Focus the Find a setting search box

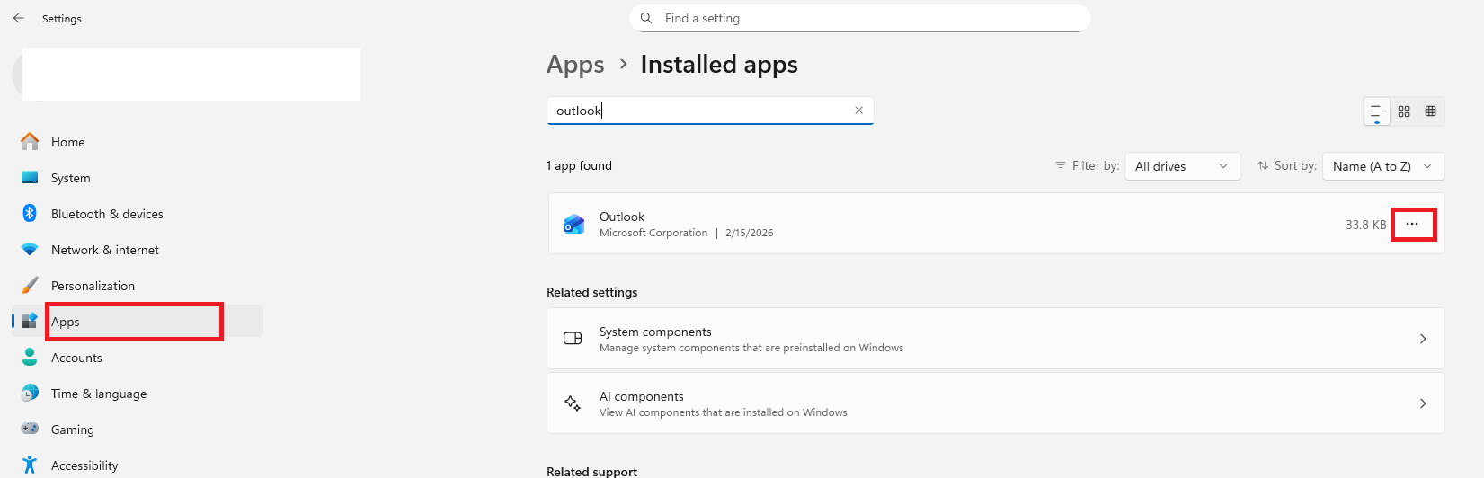click(x=860, y=18)
